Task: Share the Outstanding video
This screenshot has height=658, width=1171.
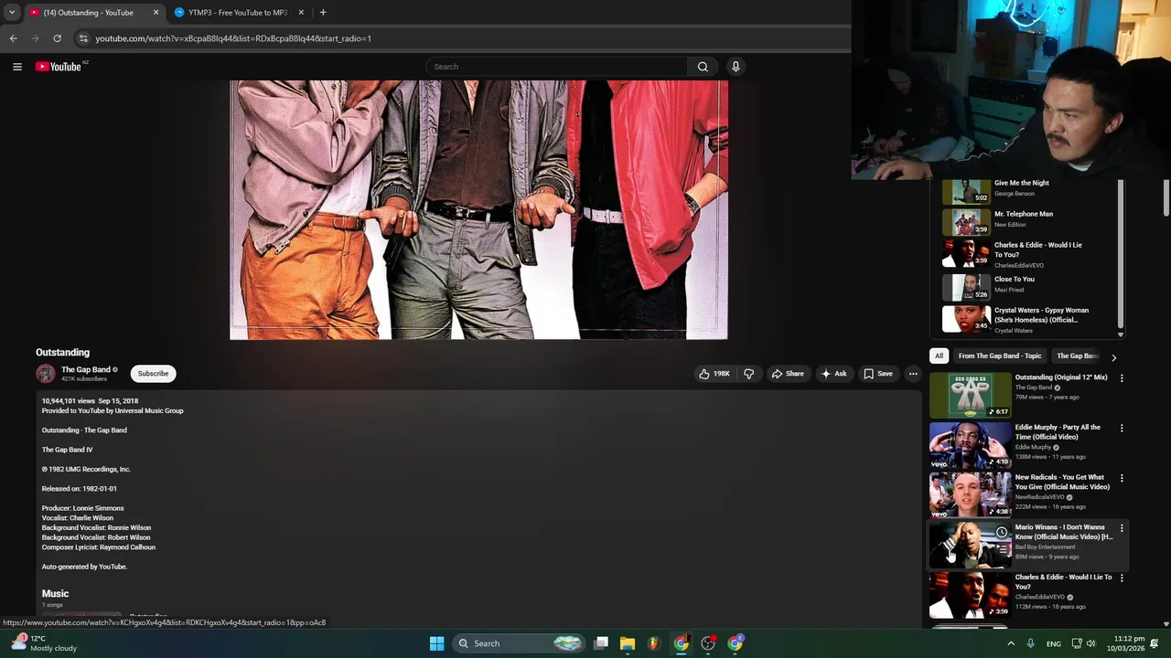Action: [x=788, y=374]
